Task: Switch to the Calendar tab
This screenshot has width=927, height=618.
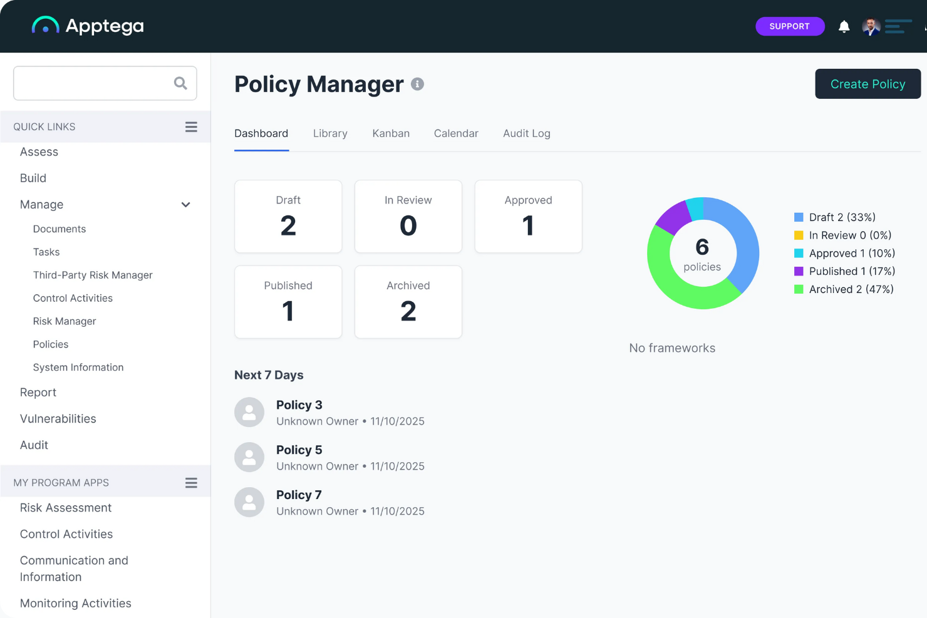Action: (x=456, y=133)
